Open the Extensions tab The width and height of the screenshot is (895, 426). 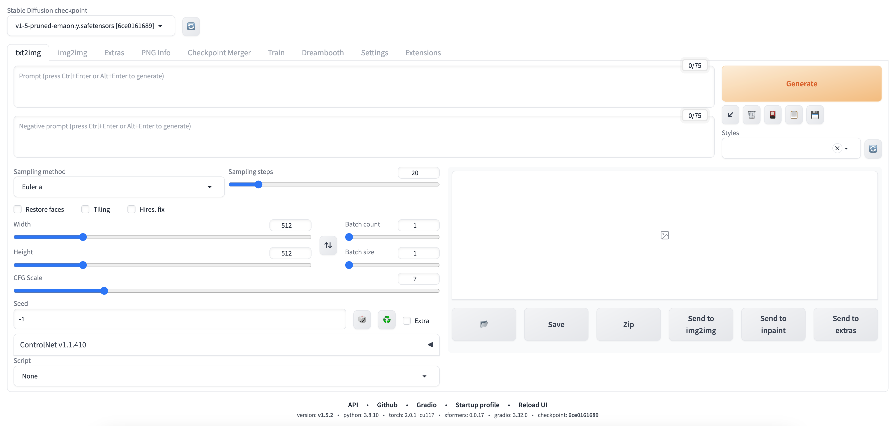point(422,53)
